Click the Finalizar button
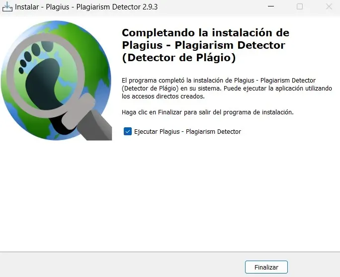Image resolution: width=340 pixels, height=277 pixels. [x=266, y=267]
